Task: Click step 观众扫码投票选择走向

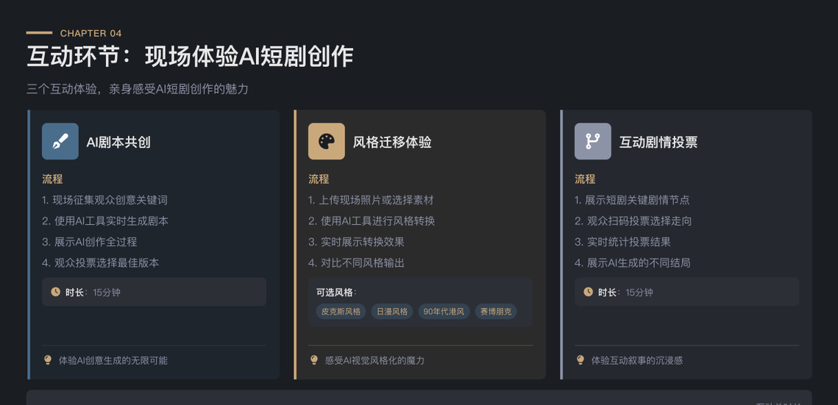Action: 633,221
